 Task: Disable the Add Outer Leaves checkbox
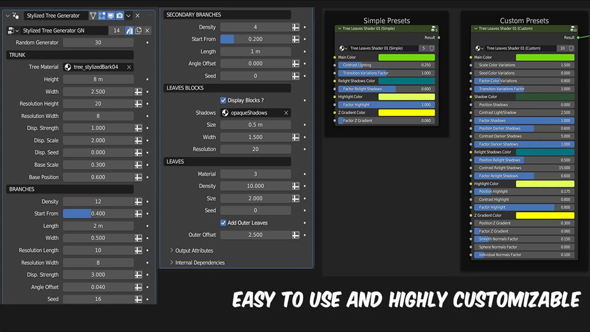[x=223, y=222]
